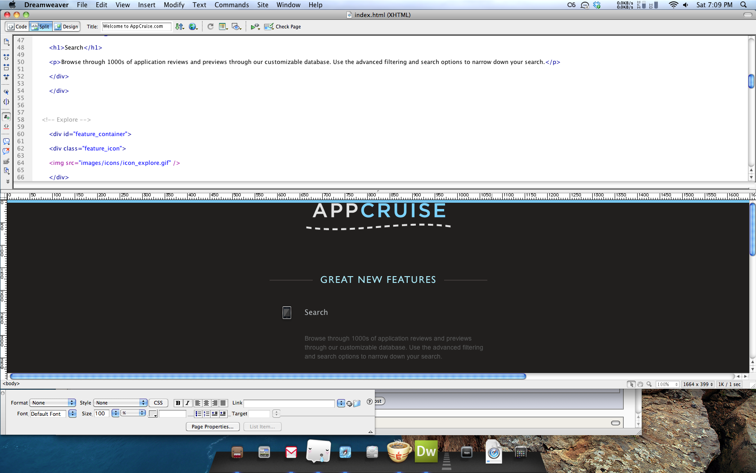Viewport: 756px width, 473px height.
Task: Open Spotlight search in menu bar
Action: click(x=743, y=5)
